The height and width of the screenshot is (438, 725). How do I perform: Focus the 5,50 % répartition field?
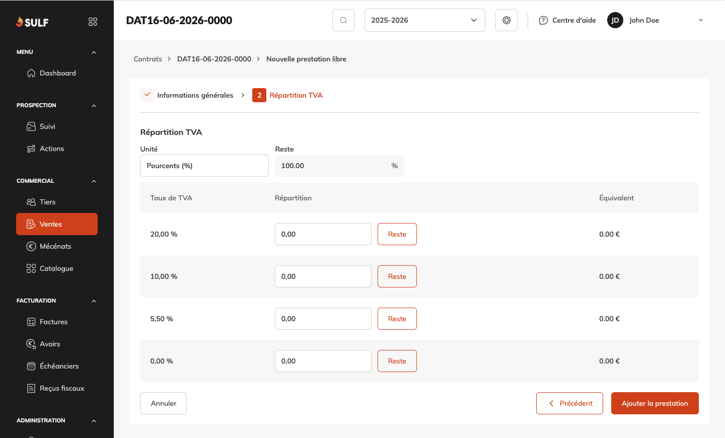pos(323,319)
